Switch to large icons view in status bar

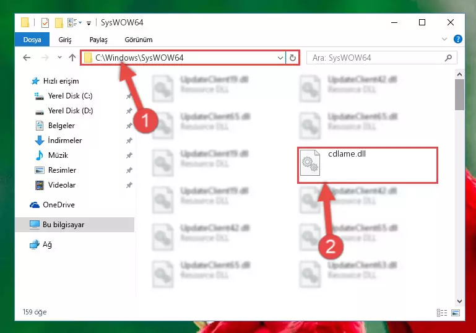[x=456, y=313]
